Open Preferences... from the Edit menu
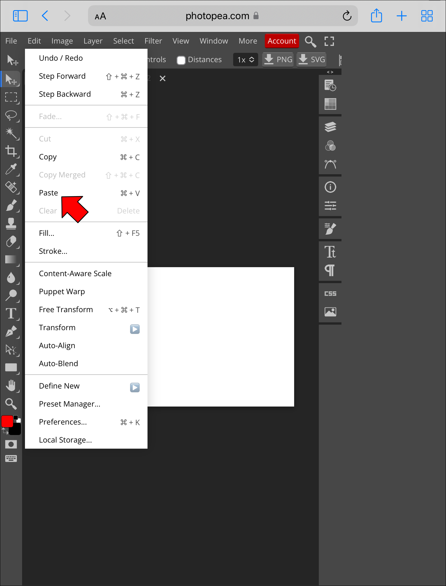The width and height of the screenshot is (446, 586). 86,422
